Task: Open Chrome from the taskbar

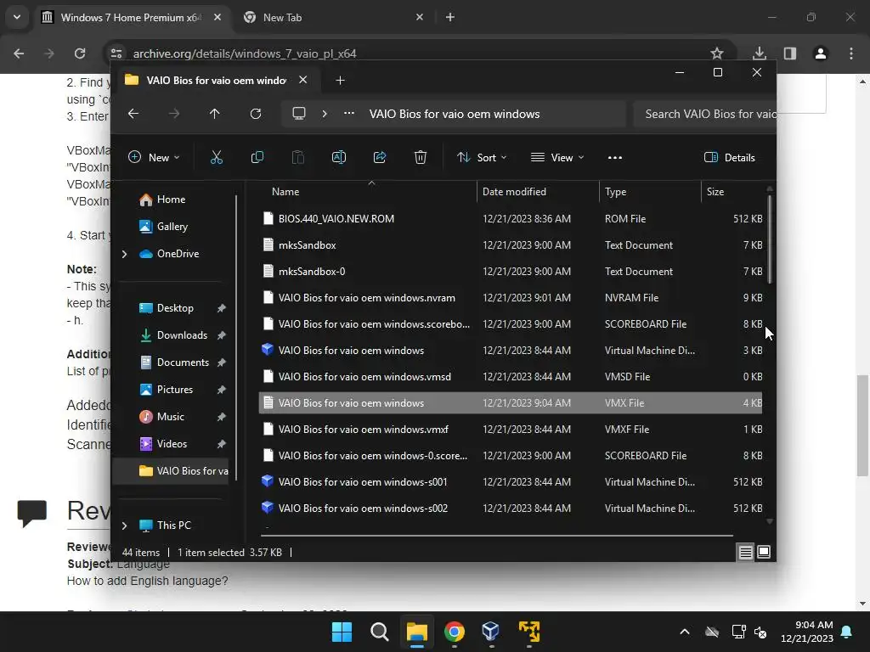Action: [x=454, y=632]
